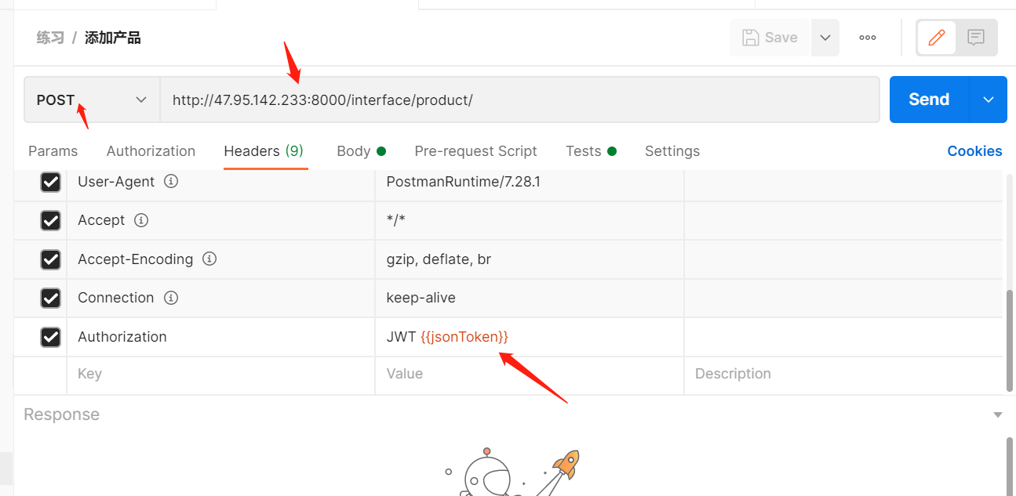Open the three-dots more actions menu
The image size is (1016, 496).
868,38
